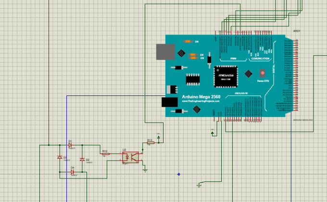Click the voltage regulator on the Arduino board
327x202 pixels.
click(172, 90)
